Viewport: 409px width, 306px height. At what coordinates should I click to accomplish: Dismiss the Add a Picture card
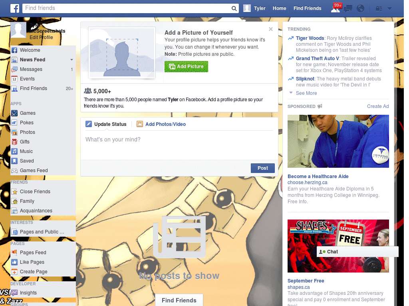pos(271,29)
